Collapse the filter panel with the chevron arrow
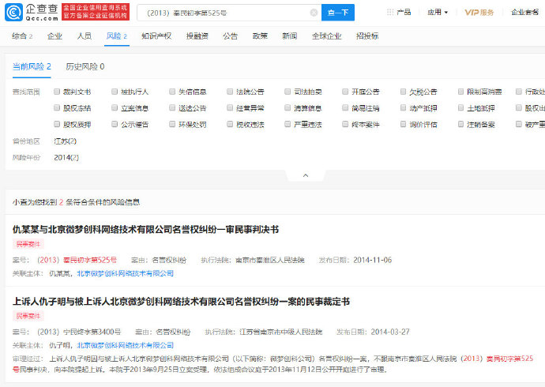Image resolution: width=545 pixels, height=387 pixels. (x=306, y=175)
